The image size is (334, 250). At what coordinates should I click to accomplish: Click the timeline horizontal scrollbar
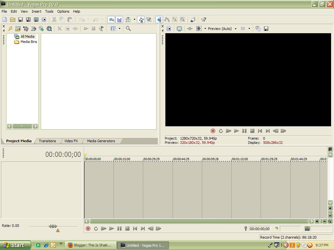click(199, 221)
